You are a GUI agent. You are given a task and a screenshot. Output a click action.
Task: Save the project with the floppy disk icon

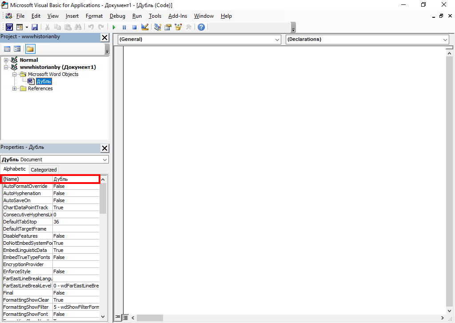[x=35, y=27]
